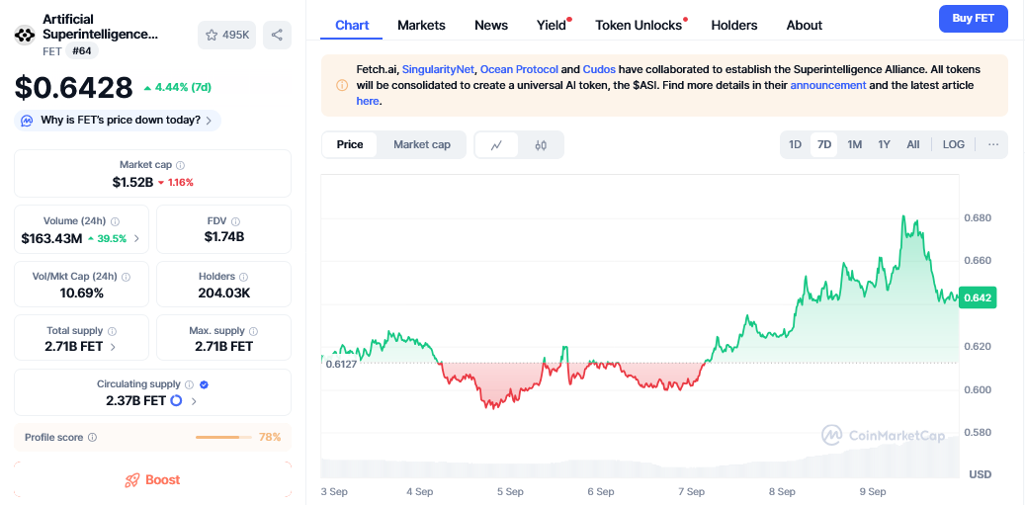Click the FET token logo icon

point(25,36)
